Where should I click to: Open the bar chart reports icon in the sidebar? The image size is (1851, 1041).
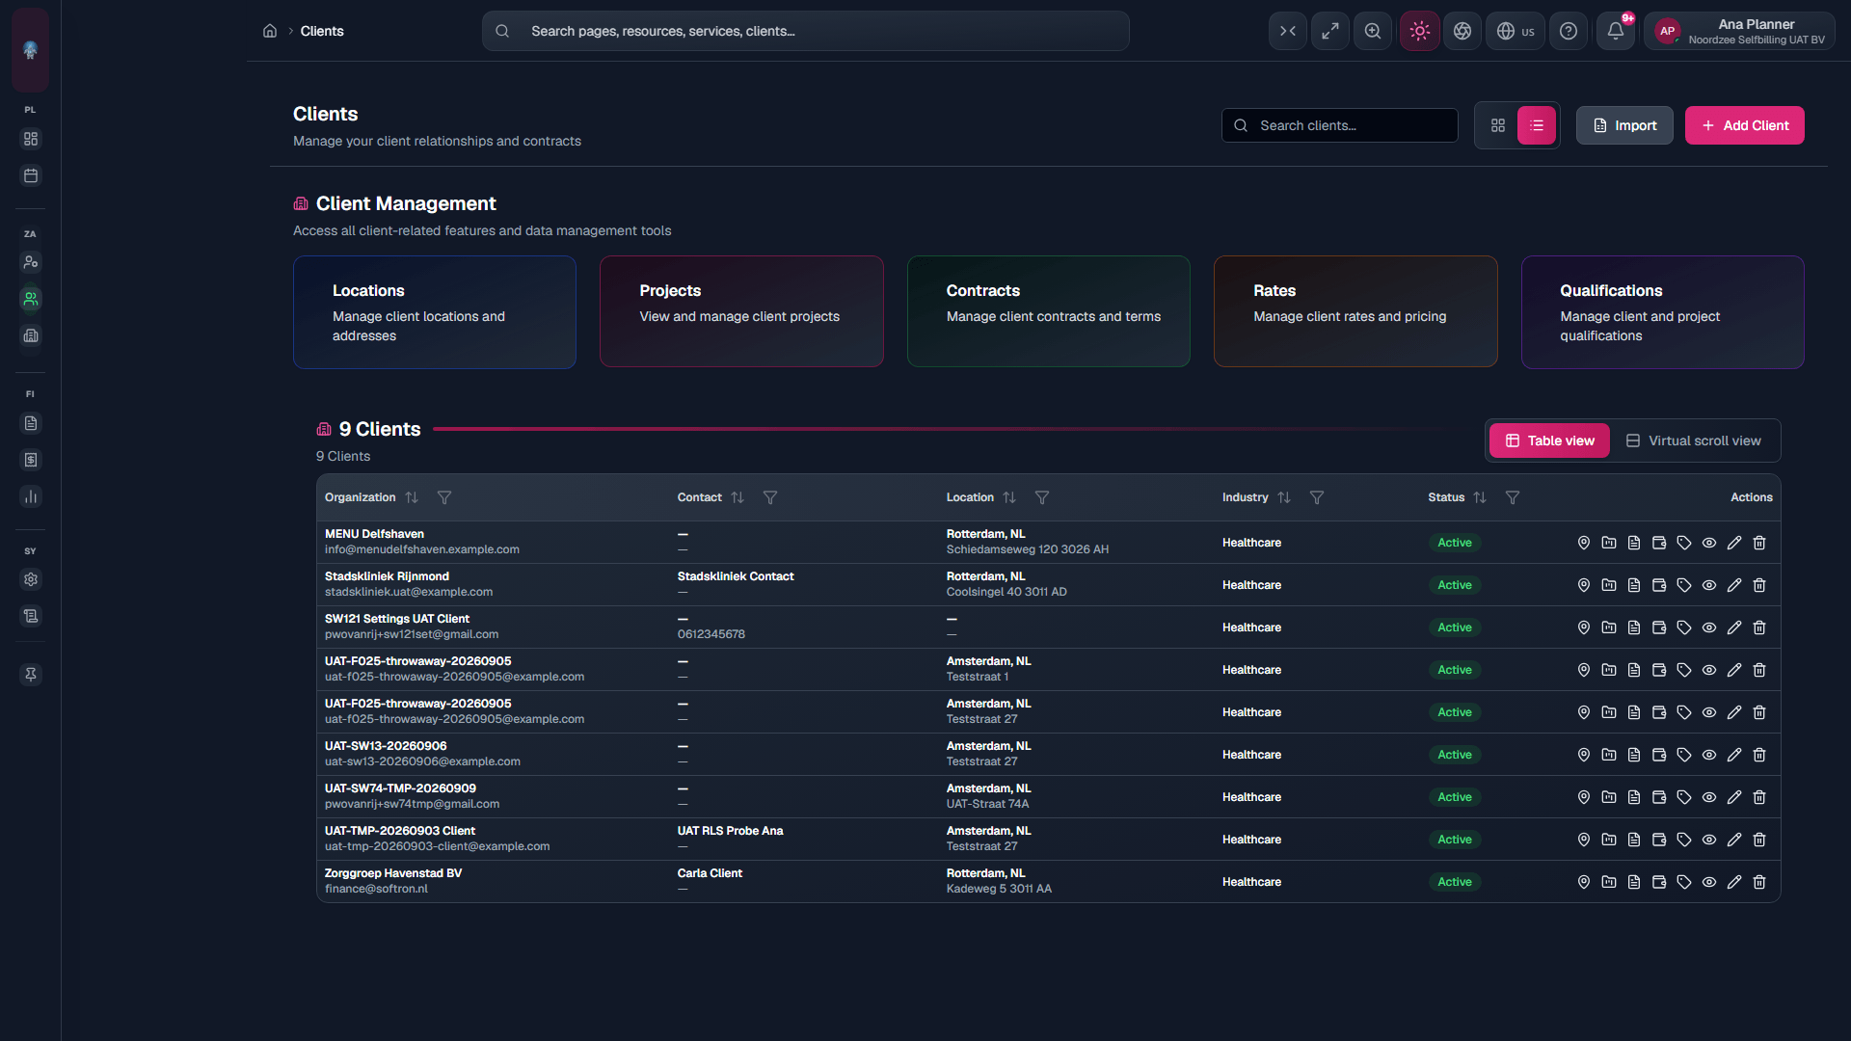click(x=31, y=496)
